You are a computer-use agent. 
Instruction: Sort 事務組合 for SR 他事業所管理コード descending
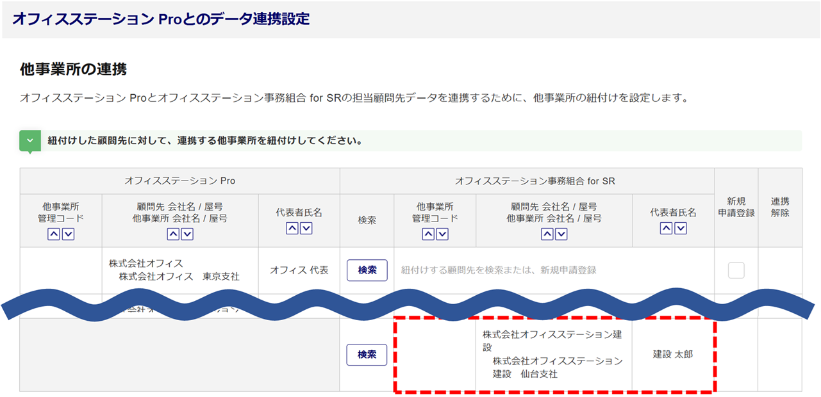click(442, 234)
